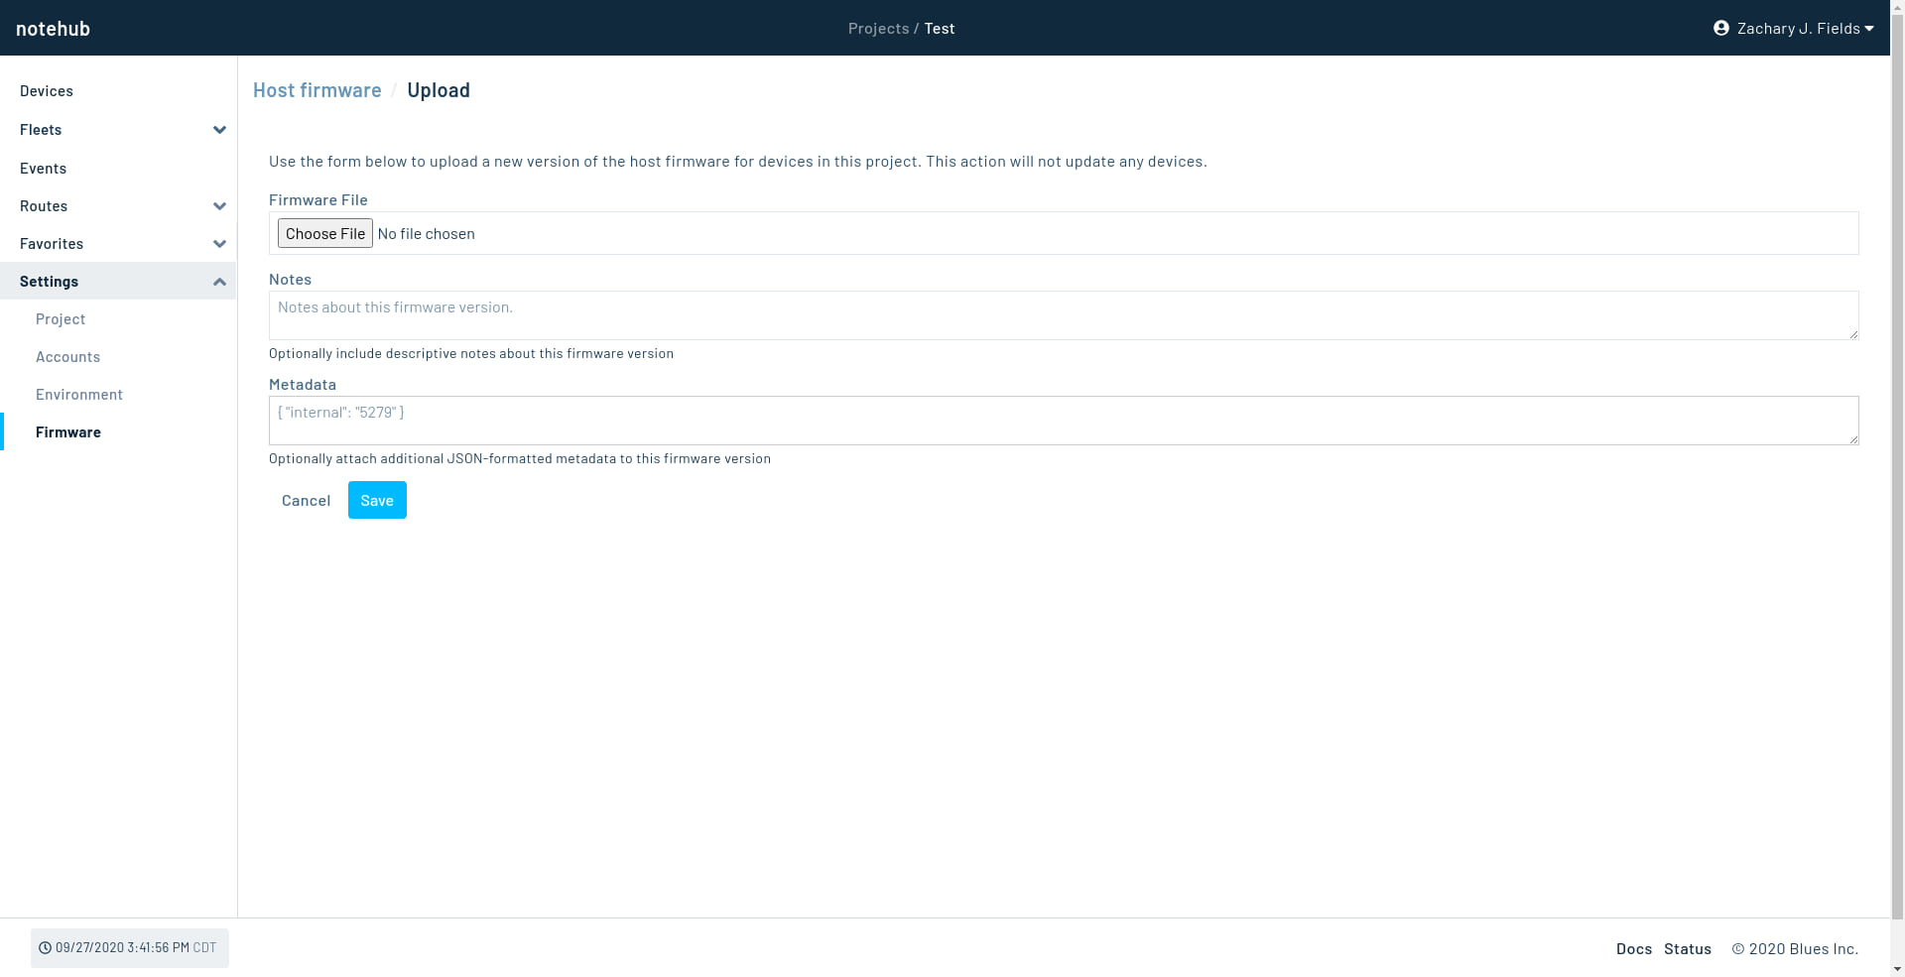Image resolution: width=1905 pixels, height=977 pixels.
Task: Expand the Routes section chevron
Action: tap(219, 205)
